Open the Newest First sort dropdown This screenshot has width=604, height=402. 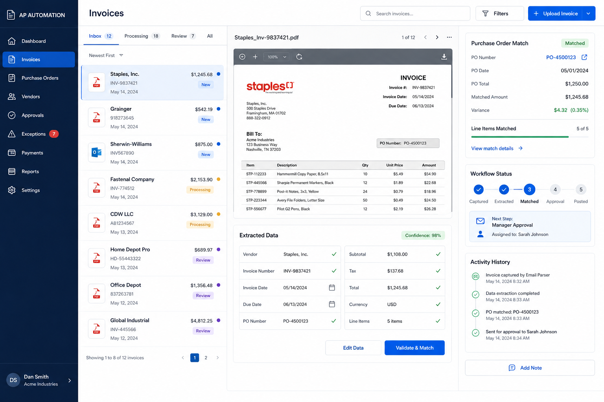pos(106,55)
